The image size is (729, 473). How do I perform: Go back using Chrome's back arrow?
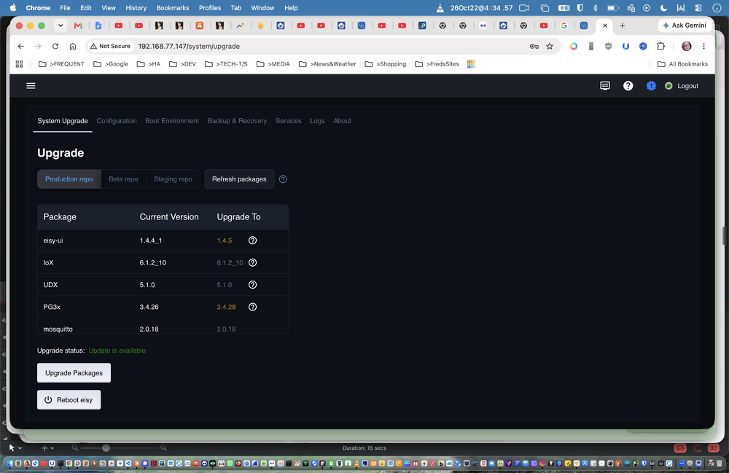pos(20,46)
